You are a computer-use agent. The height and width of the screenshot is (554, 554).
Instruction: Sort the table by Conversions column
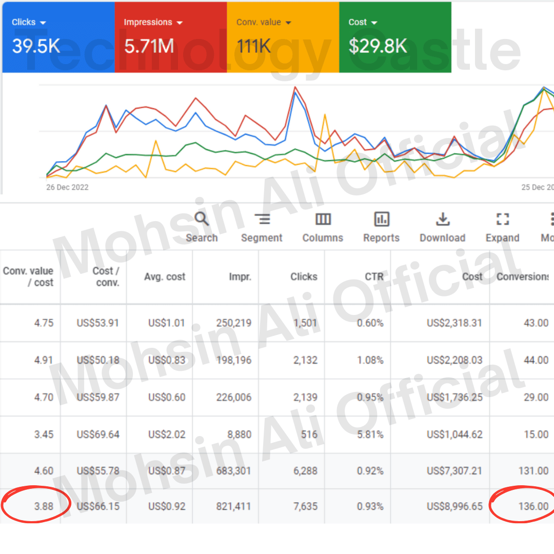pos(523,276)
